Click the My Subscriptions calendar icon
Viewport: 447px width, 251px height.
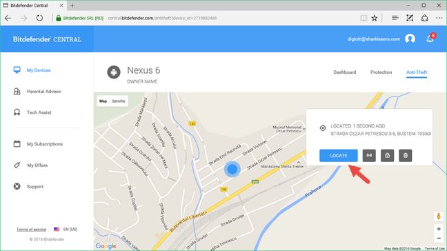(x=17, y=144)
